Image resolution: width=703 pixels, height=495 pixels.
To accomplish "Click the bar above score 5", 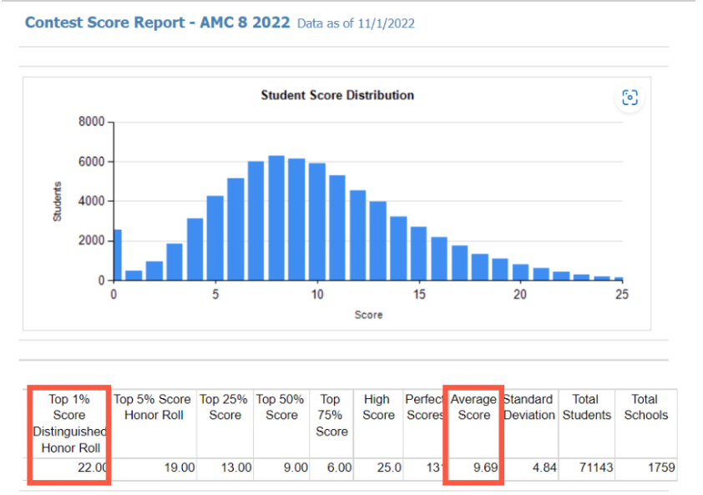I will pyautogui.click(x=215, y=239).
